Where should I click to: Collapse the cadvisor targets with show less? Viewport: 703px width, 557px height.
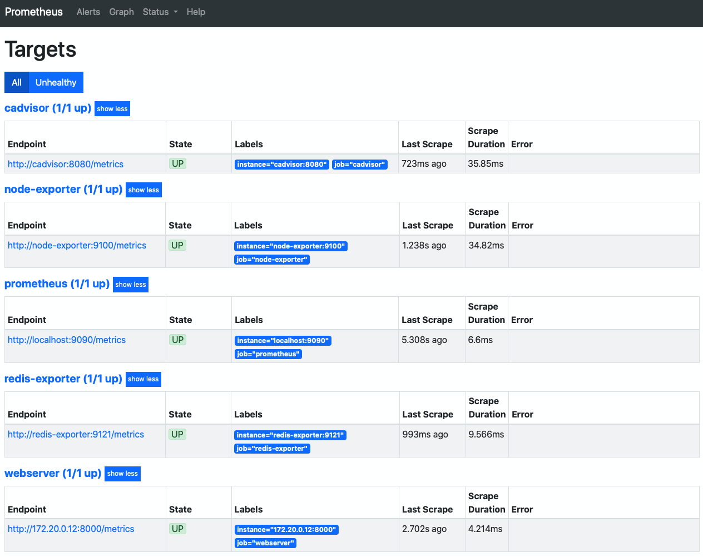pyautogui.click(x=112, y=109)
